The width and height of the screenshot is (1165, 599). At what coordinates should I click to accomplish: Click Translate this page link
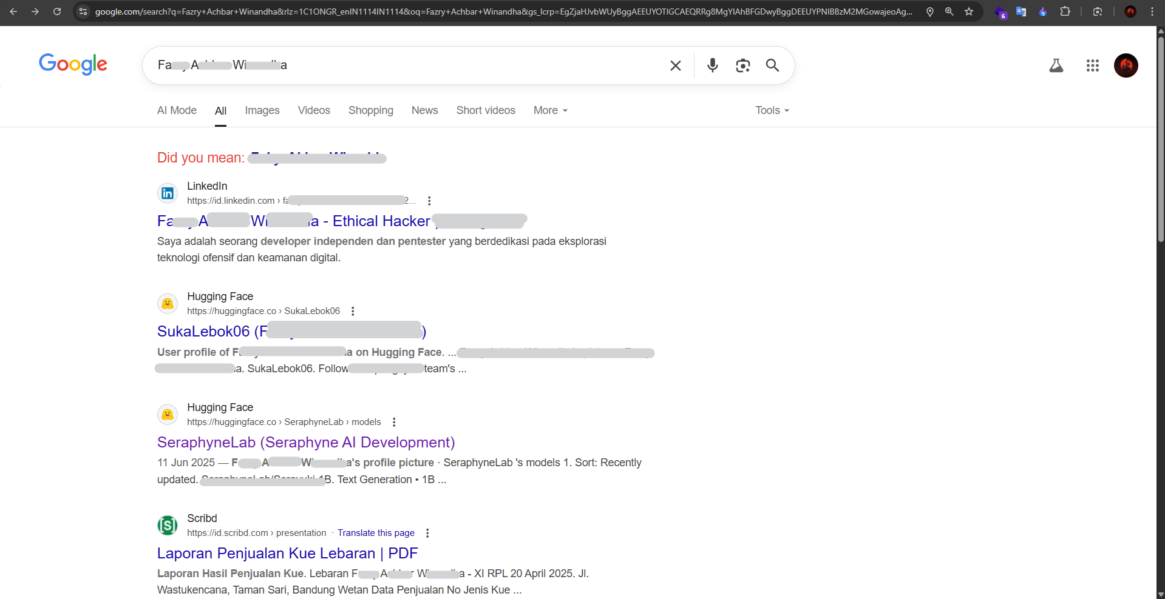pos(376,533)
